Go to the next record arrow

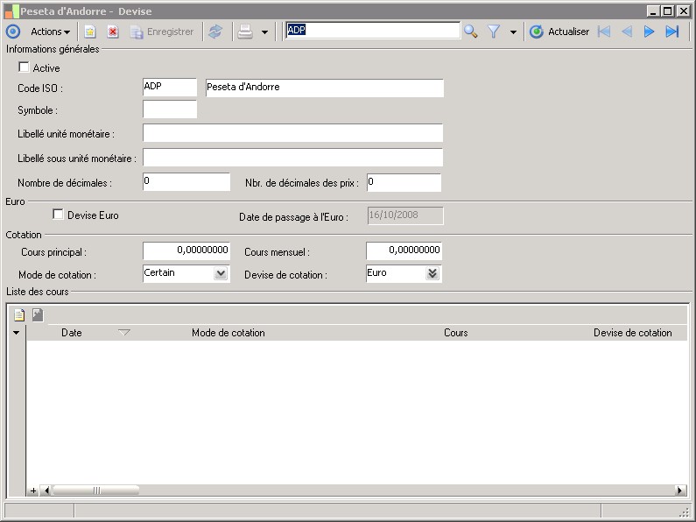pos(650,32)
